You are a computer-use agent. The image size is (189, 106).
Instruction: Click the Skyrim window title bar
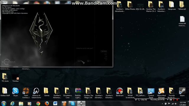[57, 2]
